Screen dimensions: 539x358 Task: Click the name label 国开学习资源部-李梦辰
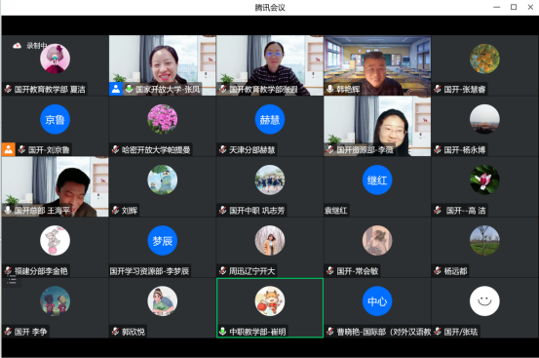[149, 271]
